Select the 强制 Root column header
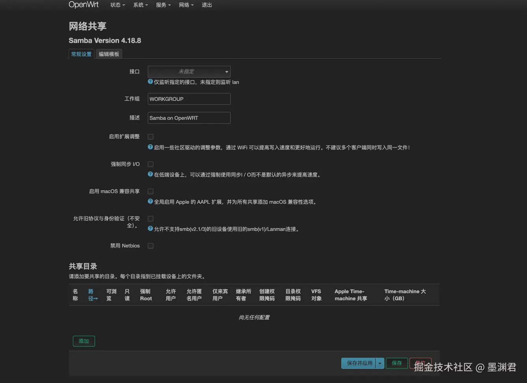Screen dimensions: 527x383 pyautogui.click(x=146, y=295)
